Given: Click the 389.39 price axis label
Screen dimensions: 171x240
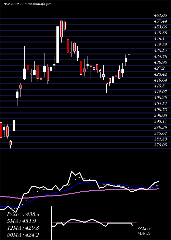Looking at the screenshot, I should tap(160, 127).
